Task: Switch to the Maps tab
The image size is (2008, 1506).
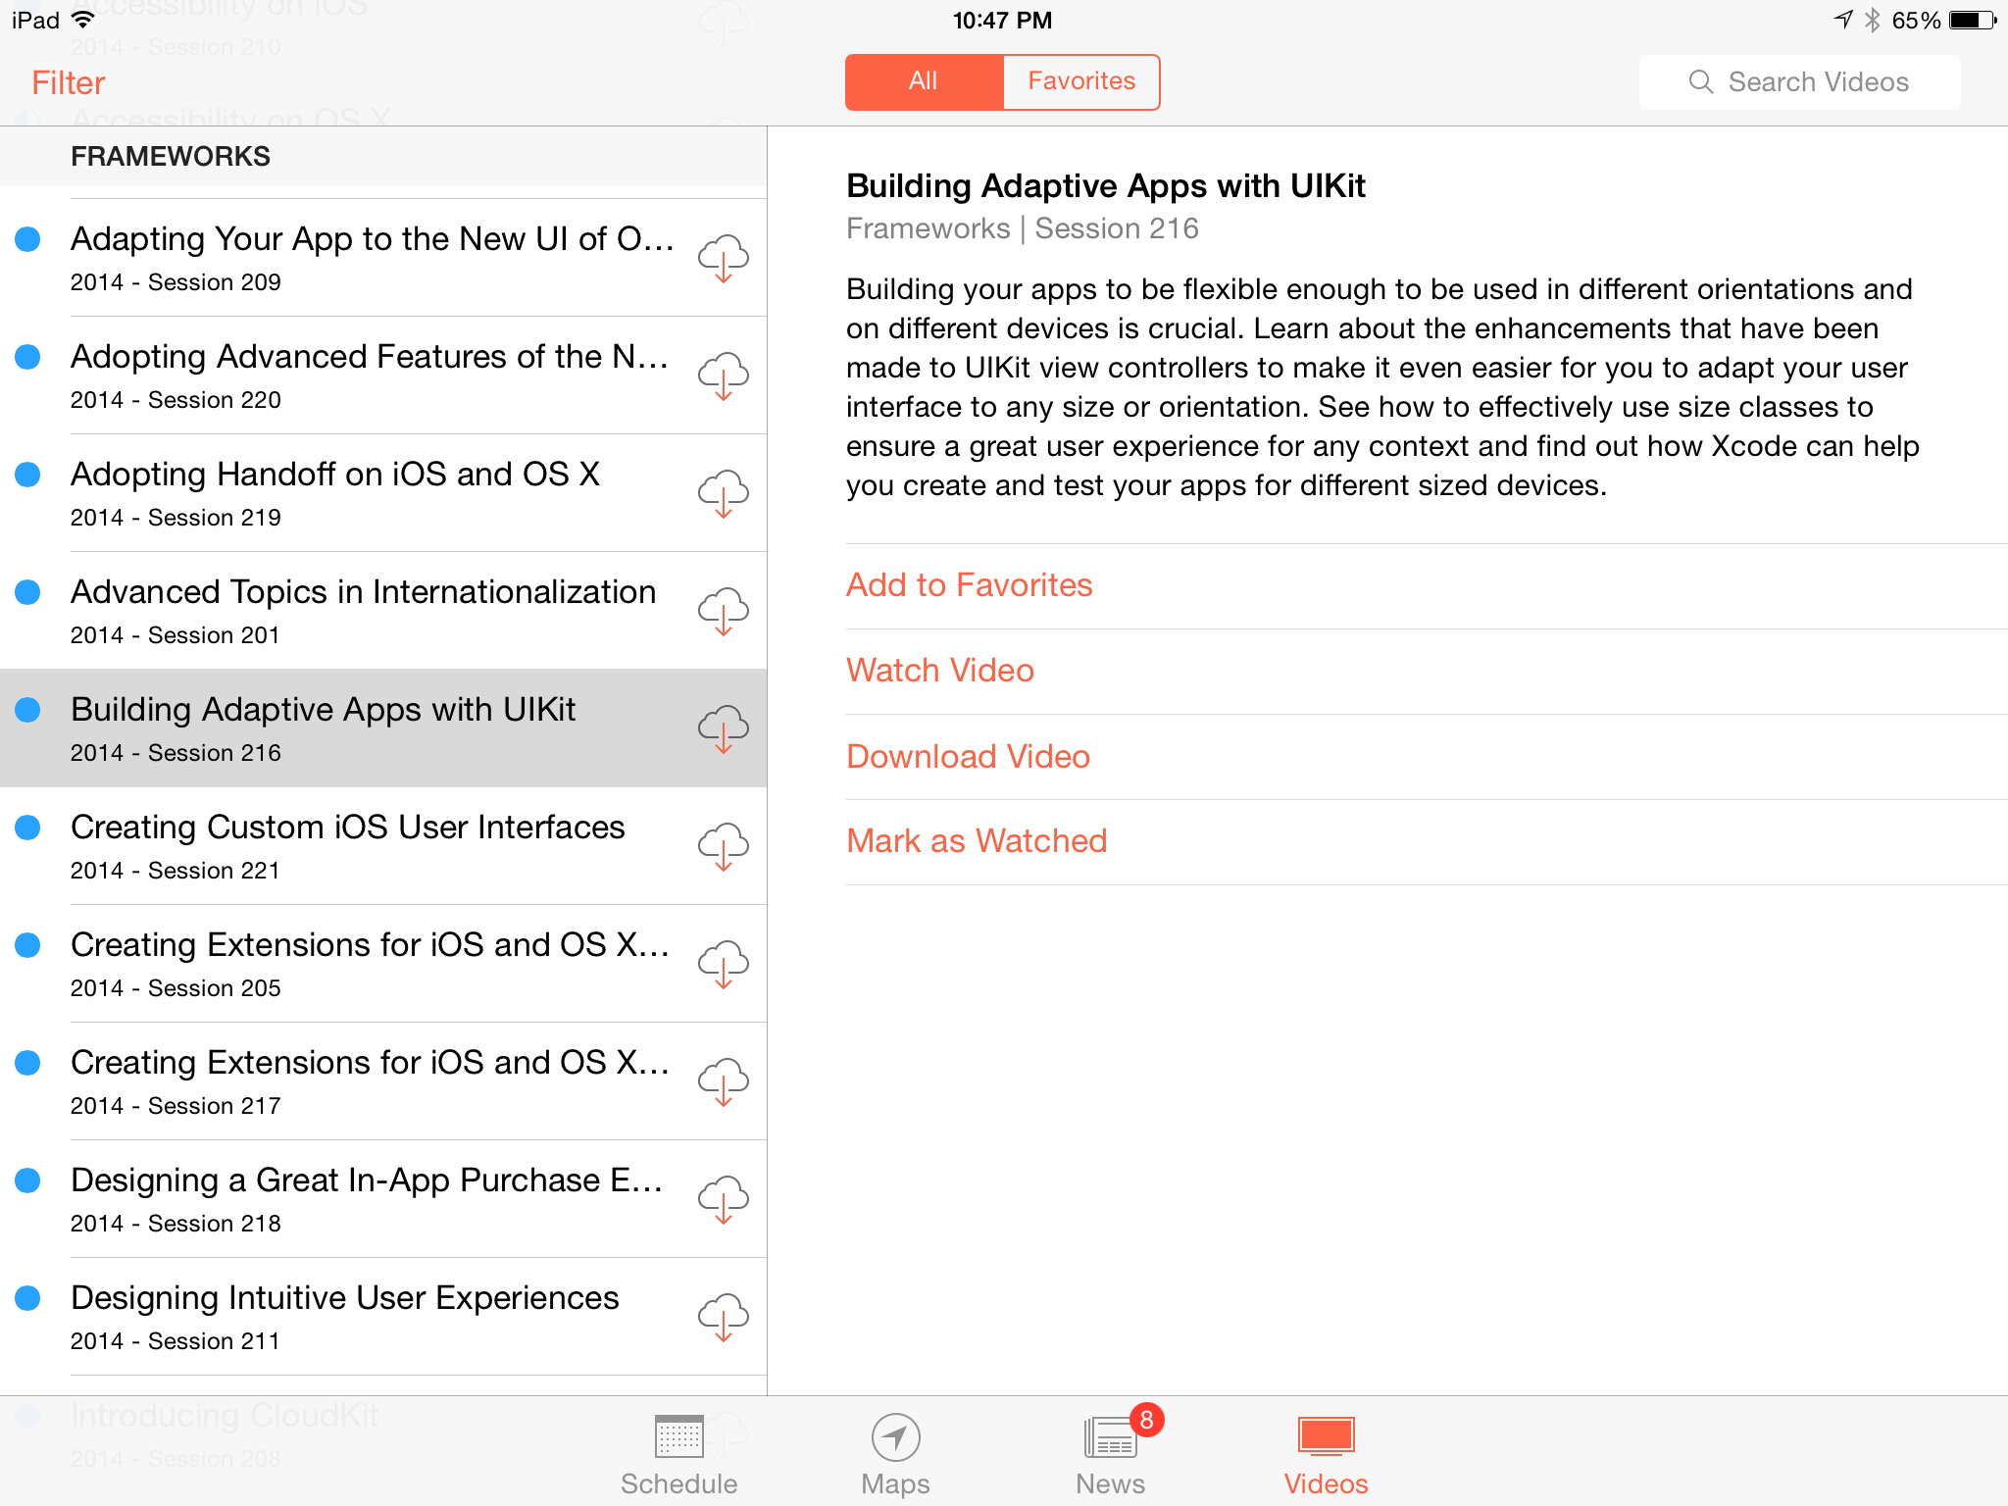Action: click(895, 1455)
